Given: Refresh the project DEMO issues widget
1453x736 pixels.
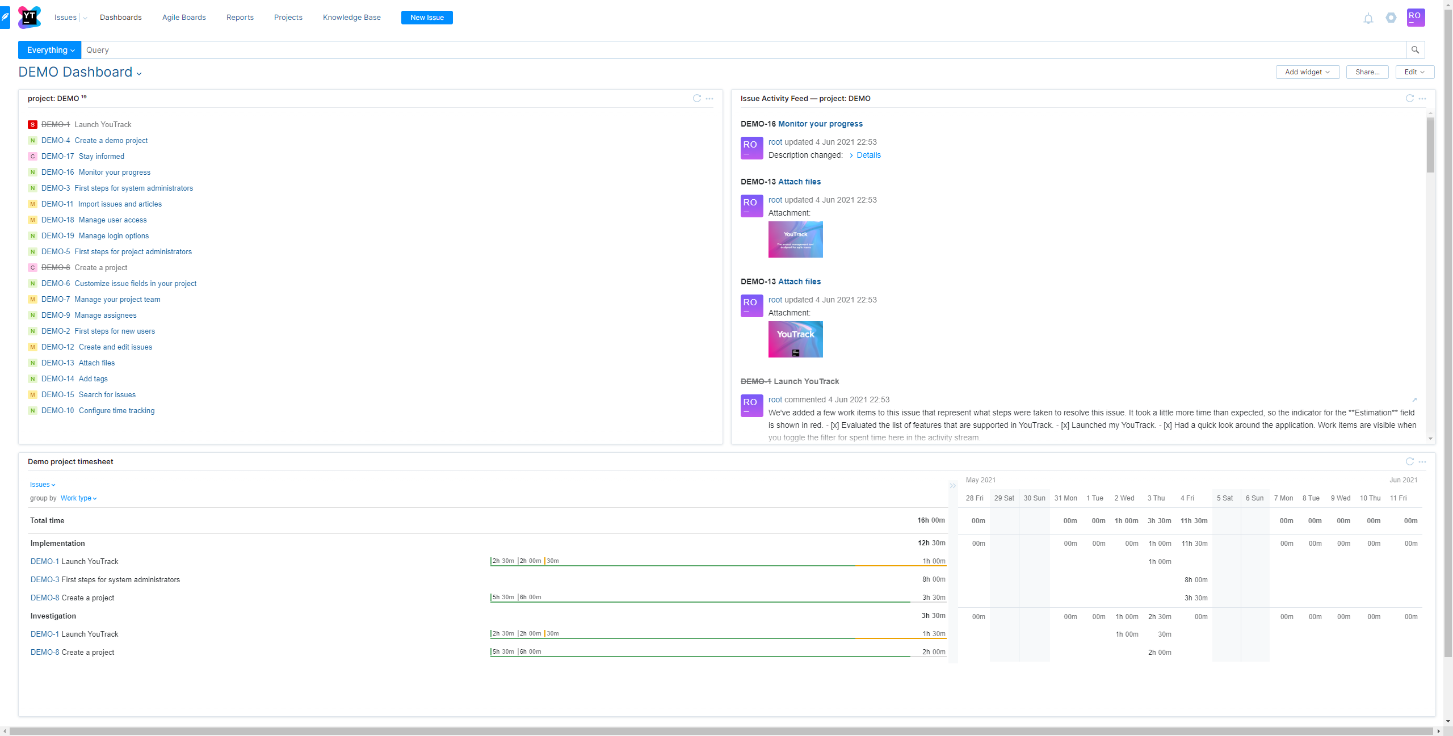Looking at the screenshot, I should tap(697, 98).
